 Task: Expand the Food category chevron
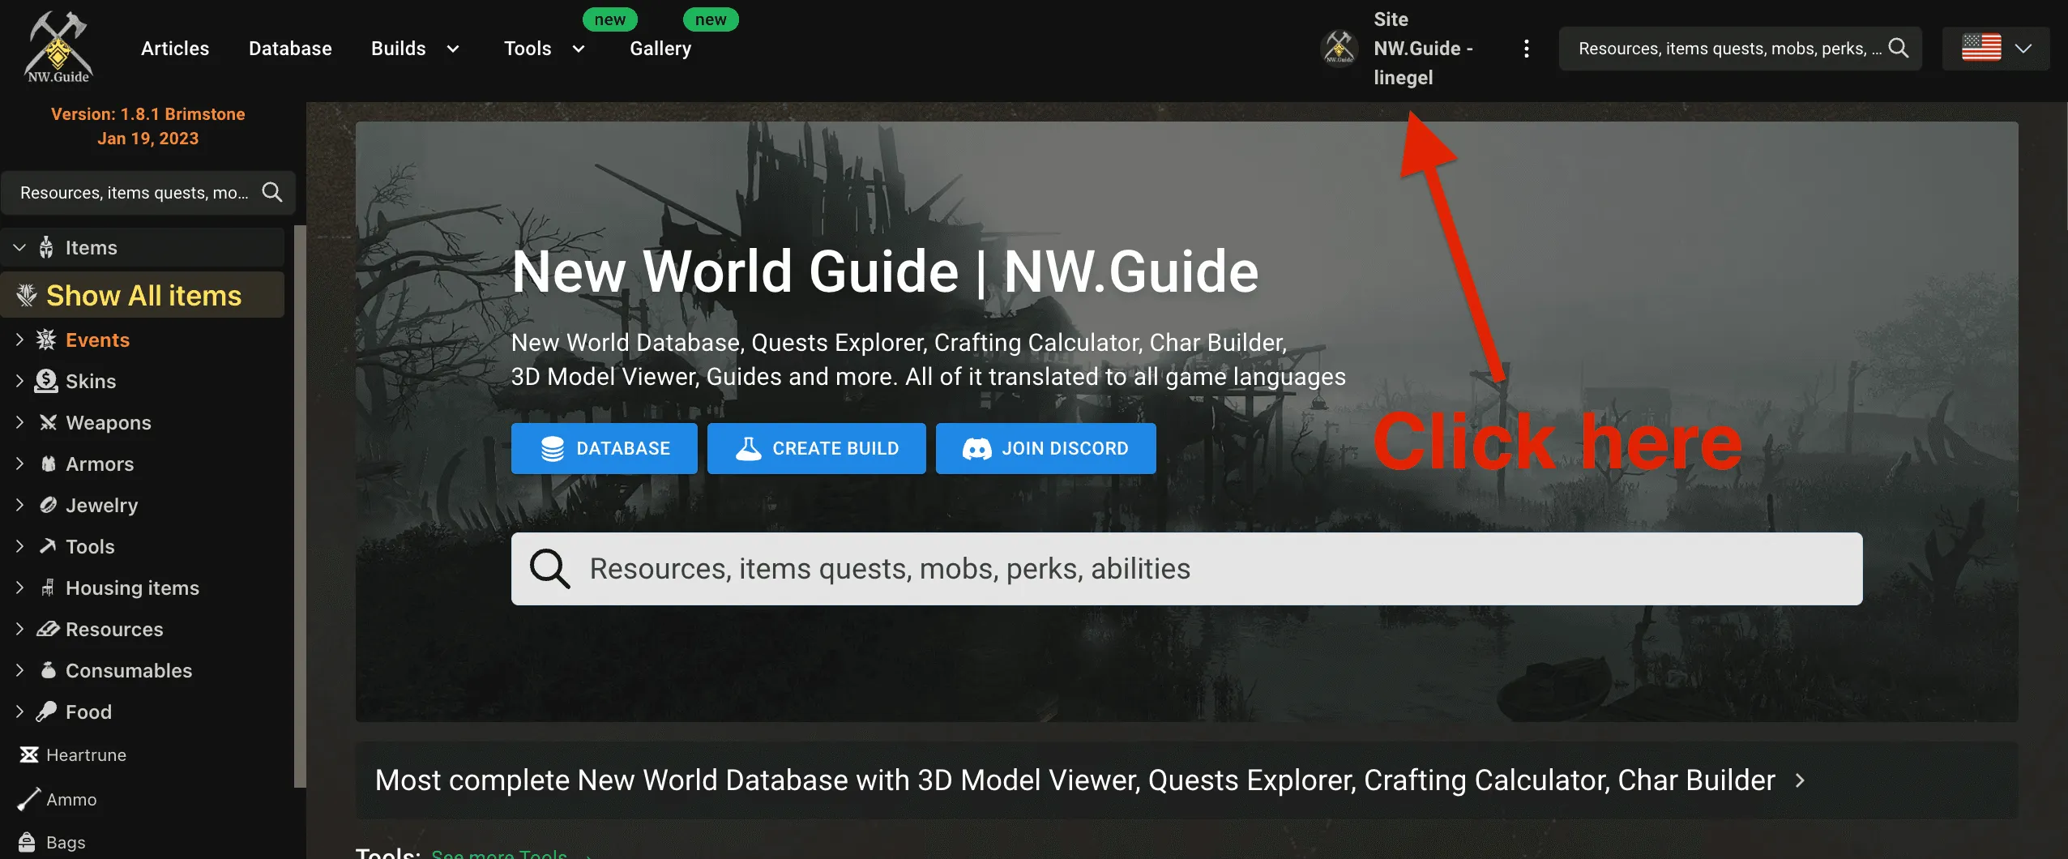coord(19,712)
